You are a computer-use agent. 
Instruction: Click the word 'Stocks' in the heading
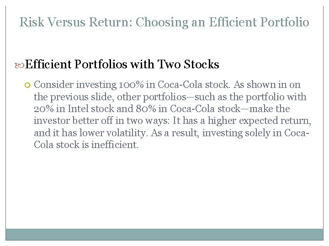point(201,65)
